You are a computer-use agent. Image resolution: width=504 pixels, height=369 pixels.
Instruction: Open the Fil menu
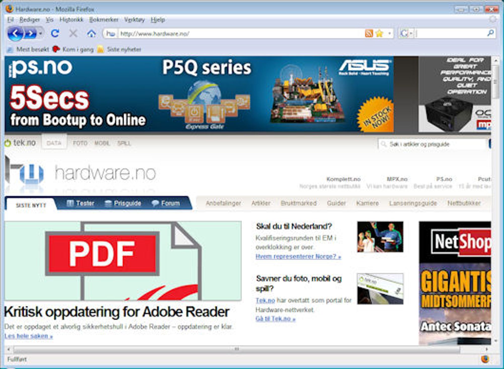tap(10, 20)
